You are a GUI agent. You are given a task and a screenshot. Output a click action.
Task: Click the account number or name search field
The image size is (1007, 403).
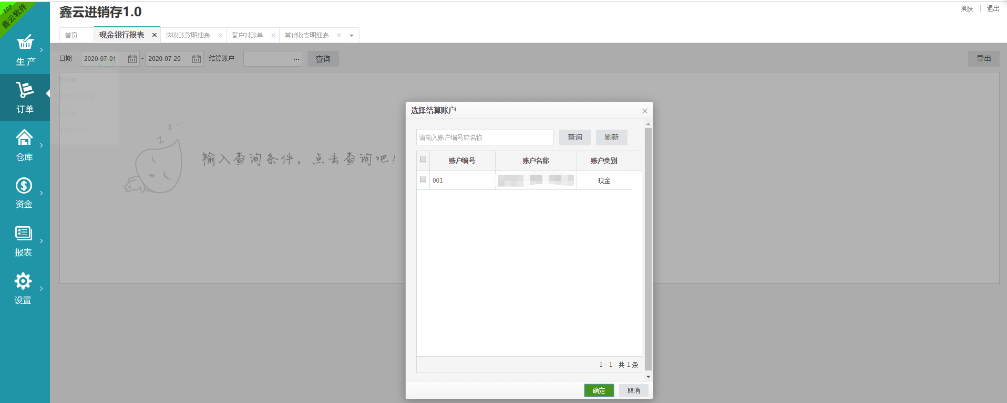tap(485, 137)
